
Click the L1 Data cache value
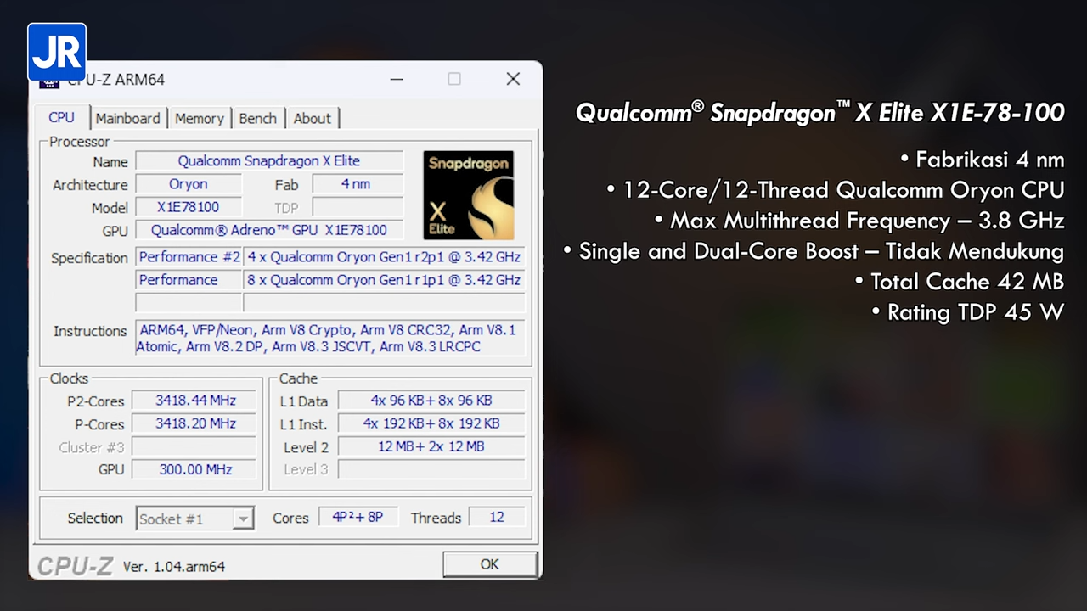point(431,401)
